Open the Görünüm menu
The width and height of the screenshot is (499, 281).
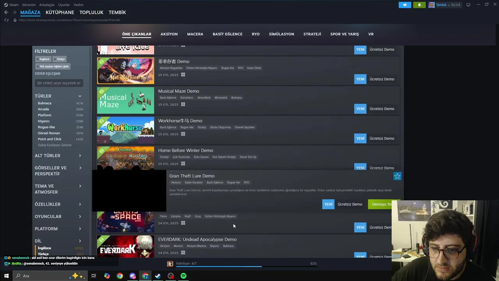tap(29, 5)
